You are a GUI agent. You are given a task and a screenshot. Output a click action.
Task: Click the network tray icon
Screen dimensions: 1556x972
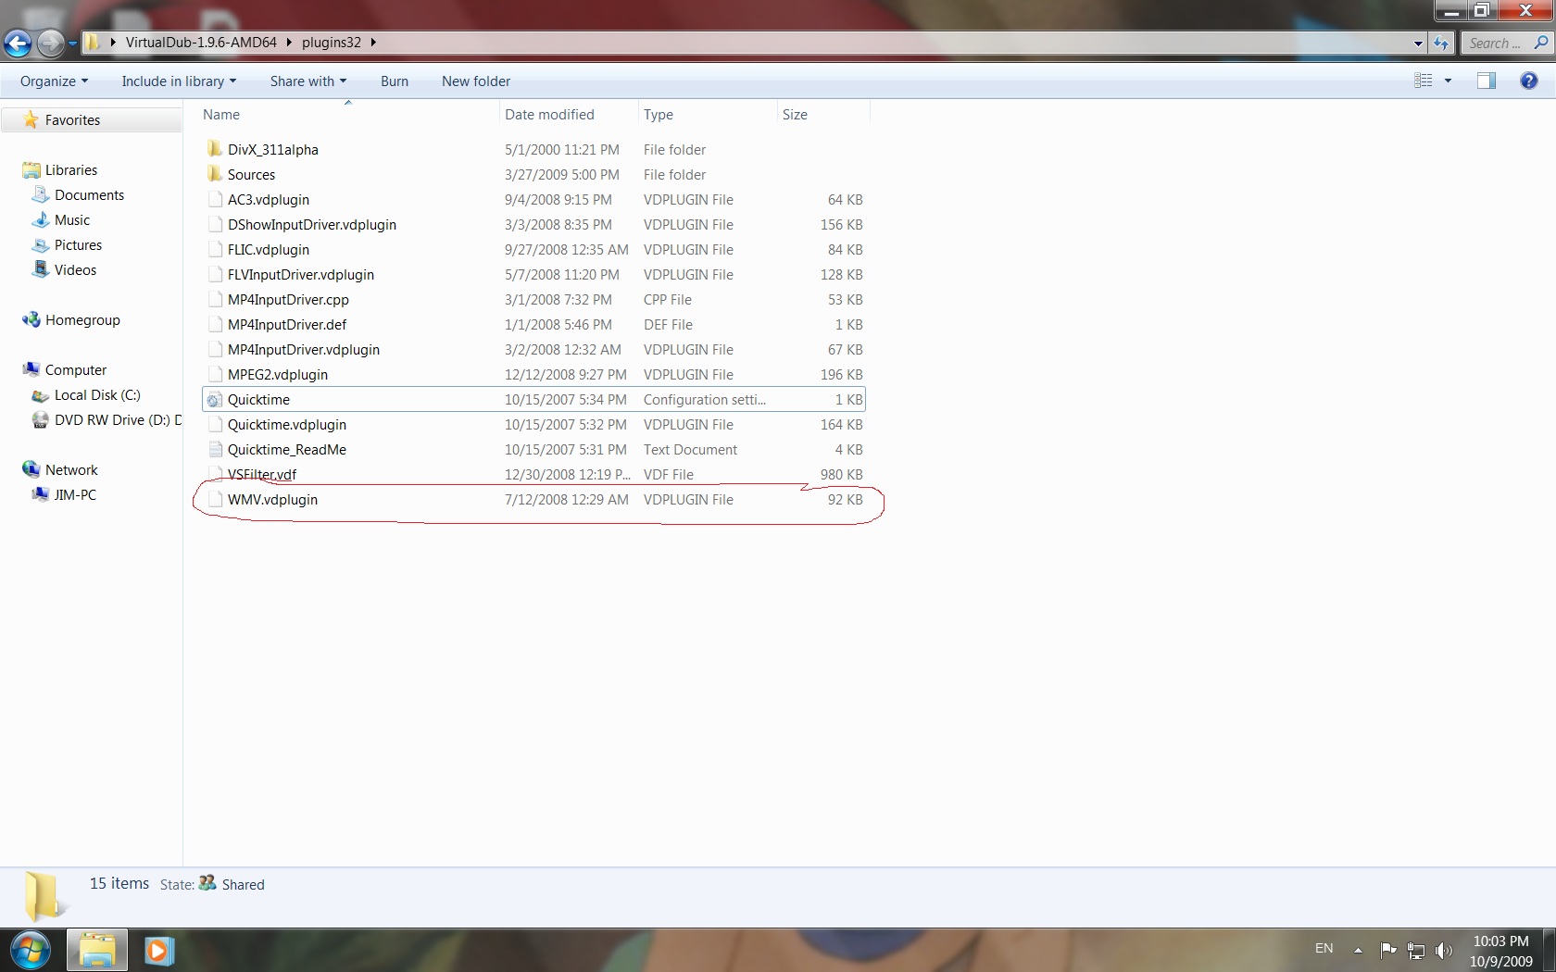1415,950
